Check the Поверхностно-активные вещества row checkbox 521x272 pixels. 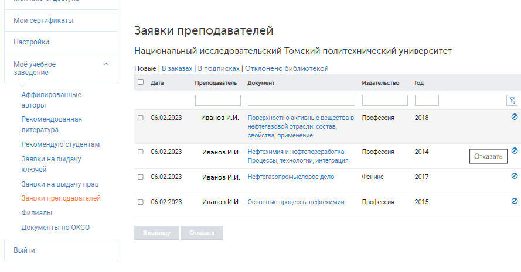(141, 118)
